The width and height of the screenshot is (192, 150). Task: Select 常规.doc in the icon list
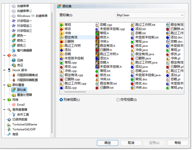click(141, 80)
